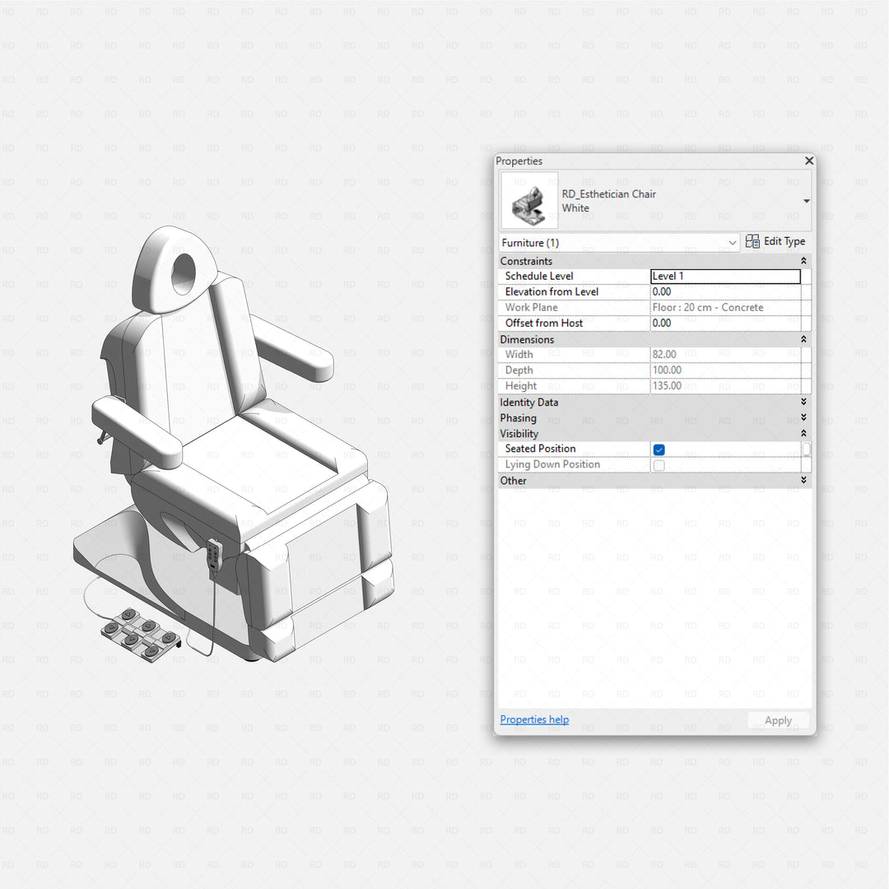This screenshot has height=889, width=889.
Task: Click the esthetician chair type thumbnail
Action: tap(529, 201)
